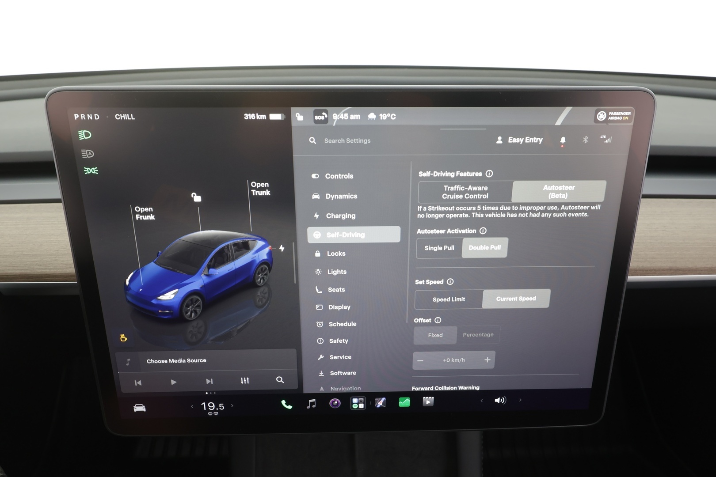Open charge port via lightning icon
716x477 pixels.
[x=282, y=248]
